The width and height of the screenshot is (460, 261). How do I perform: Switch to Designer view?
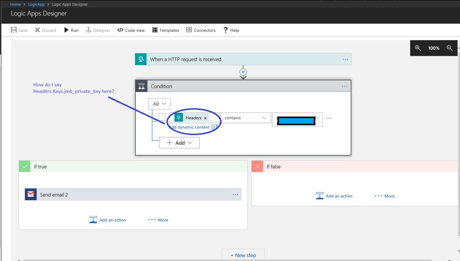point(98,30)
